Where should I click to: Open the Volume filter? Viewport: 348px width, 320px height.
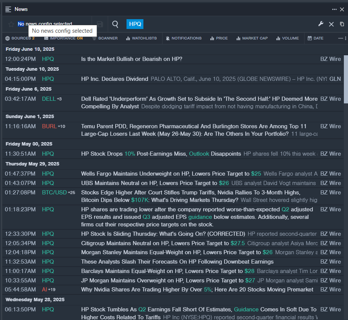pyautogui.click(x=288, y=38)
